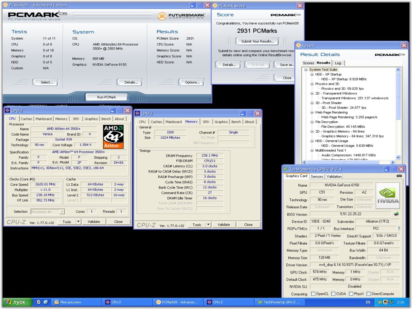This screenshot has height=309, width=412.
Task: Toggle the PhysX checkbox in GPU-Z
Action: 351,294
